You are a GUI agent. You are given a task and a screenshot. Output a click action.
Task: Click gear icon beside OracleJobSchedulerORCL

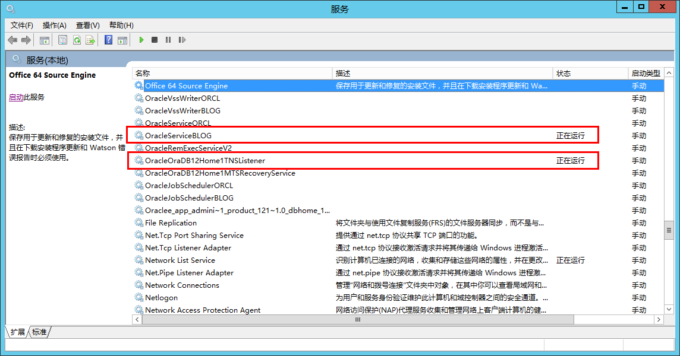(x=138, y=185)
